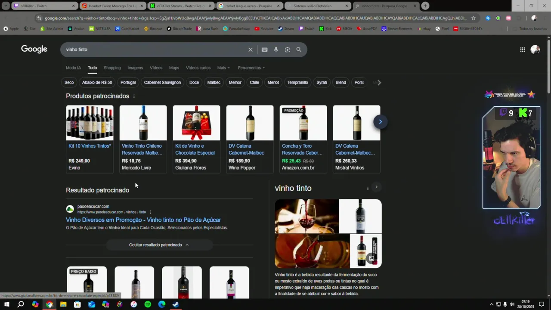Open the CoinMarket bookmark
The width and height of the screenshot is (551, 310).
(x=127, y=29)
